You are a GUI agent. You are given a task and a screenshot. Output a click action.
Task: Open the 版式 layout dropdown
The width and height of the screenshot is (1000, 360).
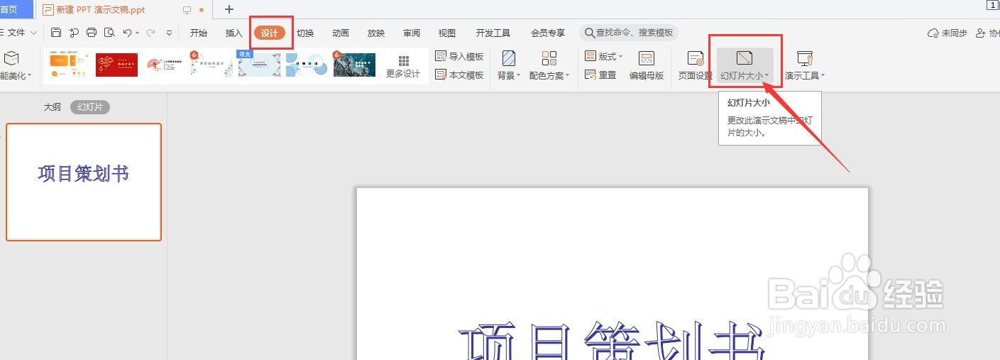tap(603, 56)
